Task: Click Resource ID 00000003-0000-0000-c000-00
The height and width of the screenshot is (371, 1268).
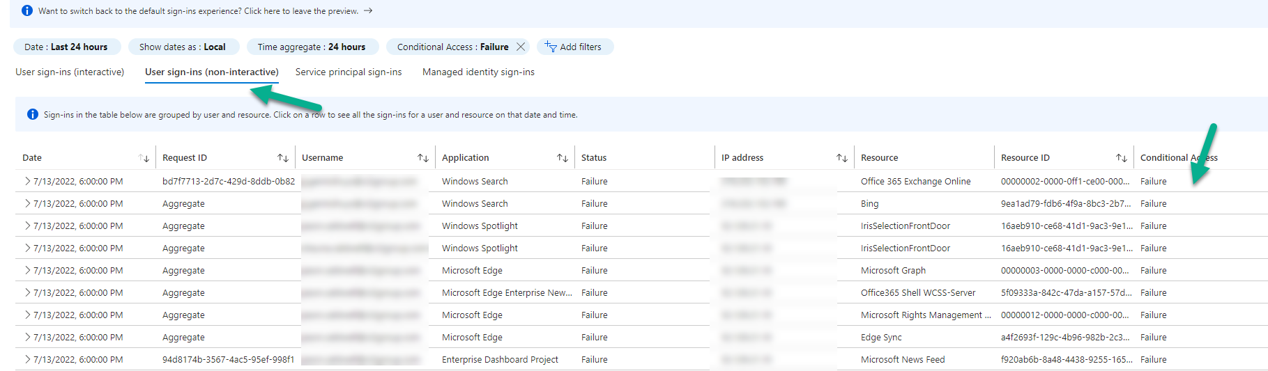Action: [1064, 270]
